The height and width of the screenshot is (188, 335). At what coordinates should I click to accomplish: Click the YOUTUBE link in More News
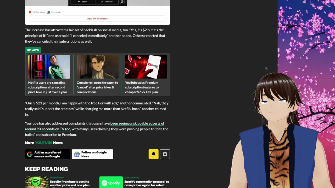coord(44,143)
